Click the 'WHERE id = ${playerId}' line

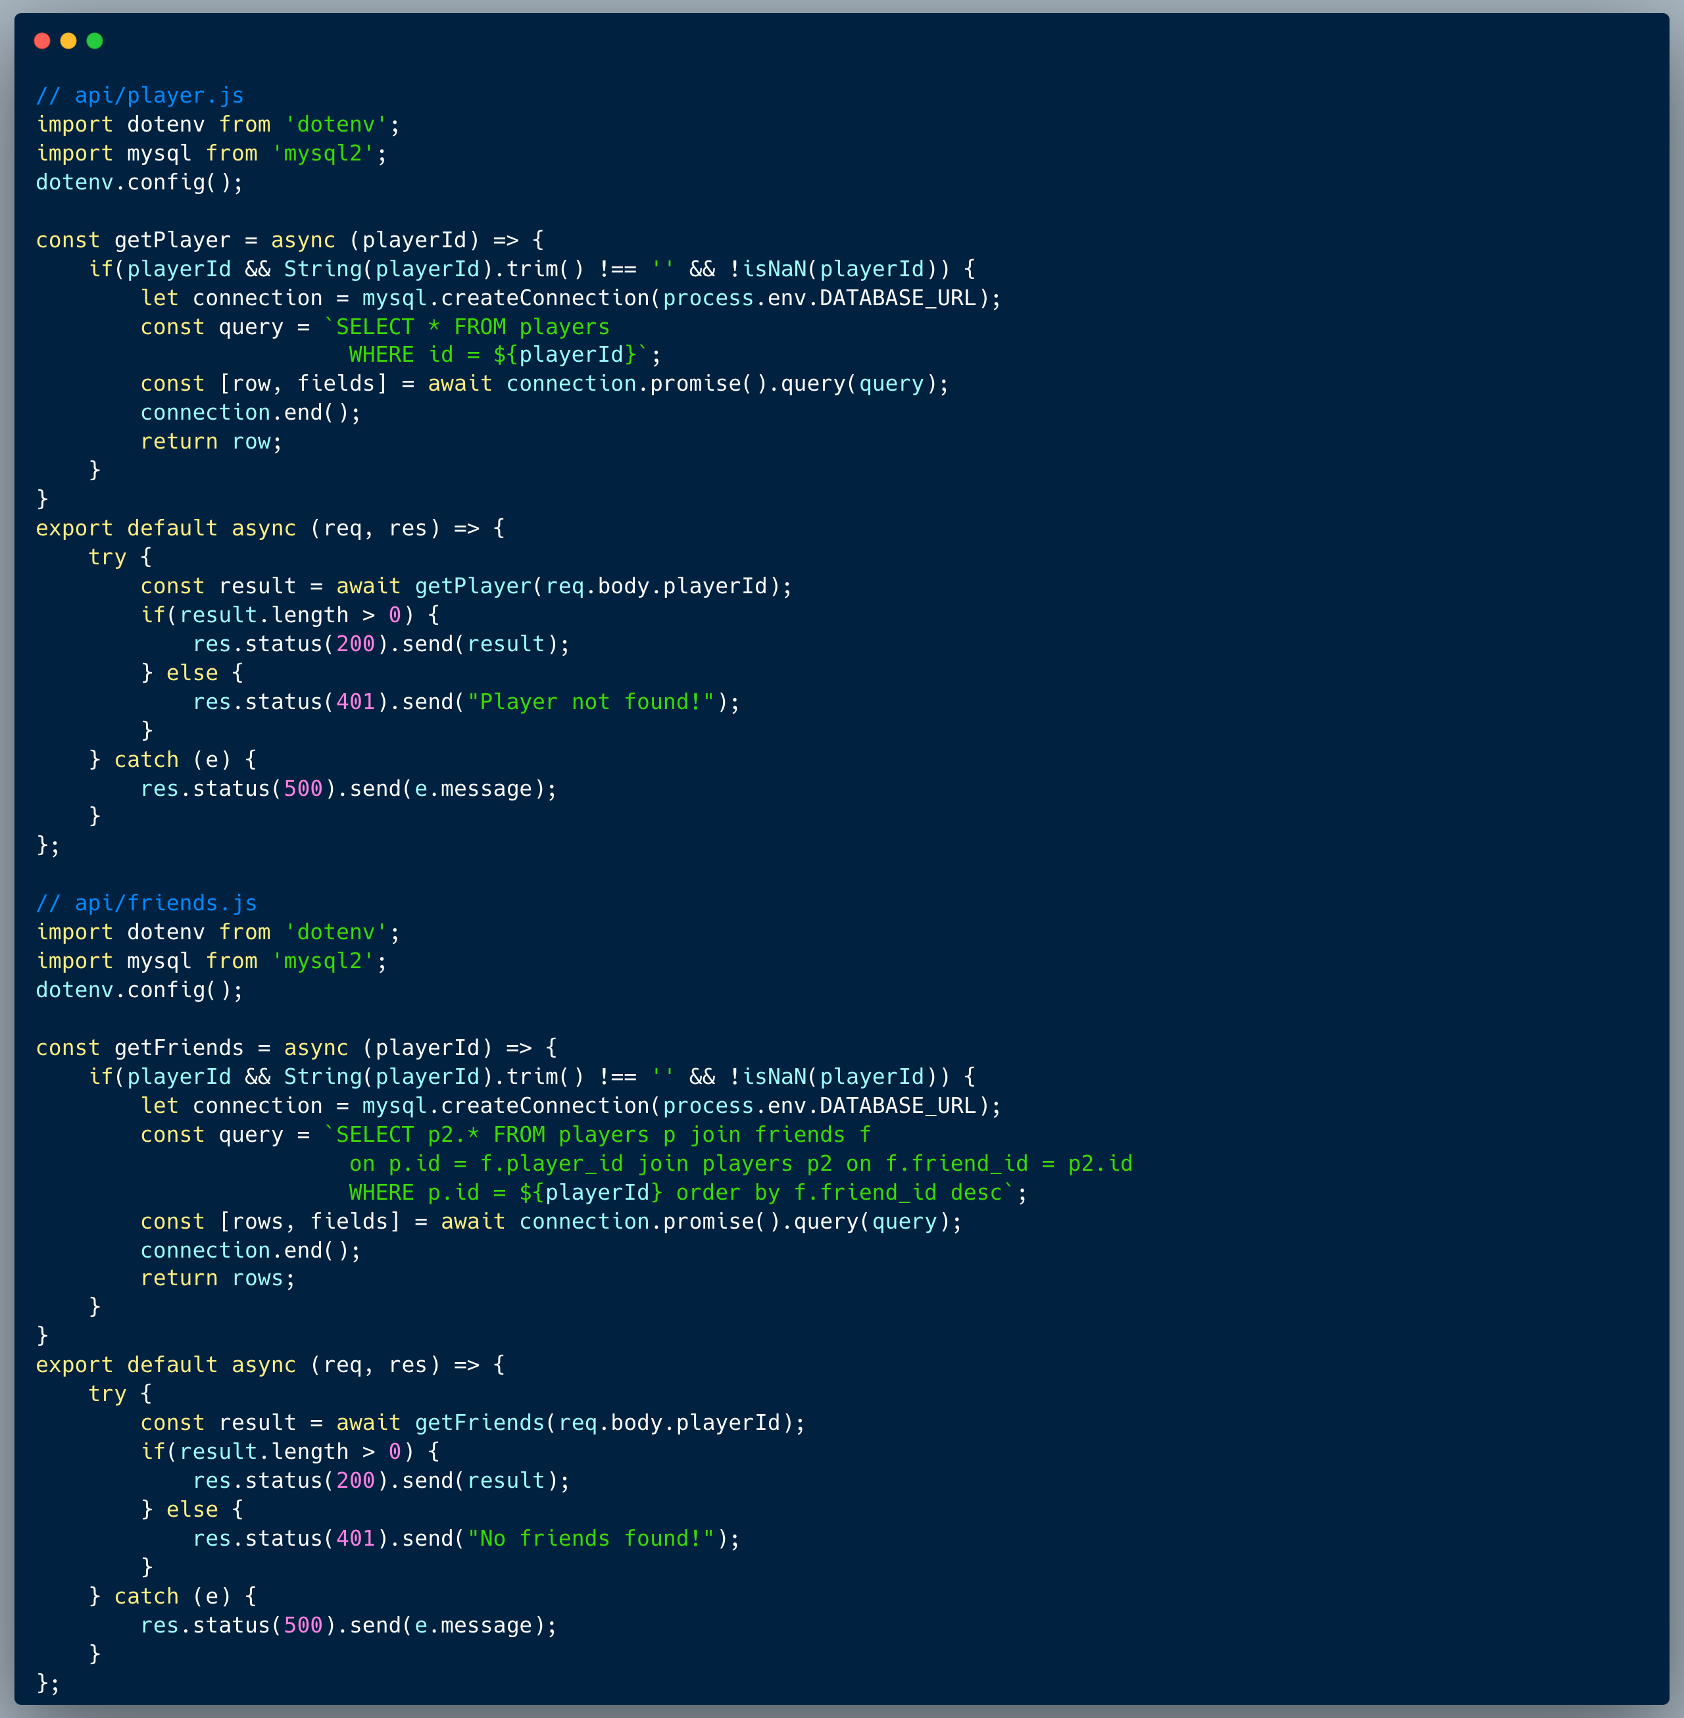click(x=504, y=355)
